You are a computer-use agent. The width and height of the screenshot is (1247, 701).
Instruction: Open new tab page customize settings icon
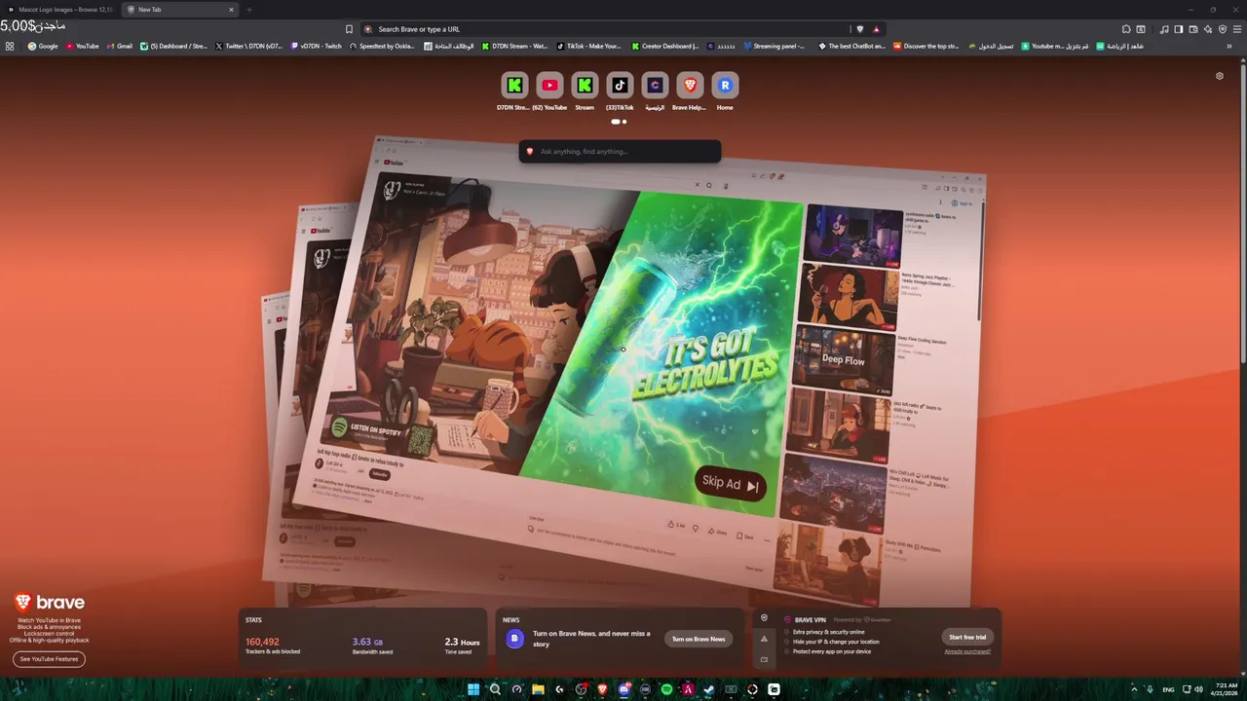coord(1219,76)
